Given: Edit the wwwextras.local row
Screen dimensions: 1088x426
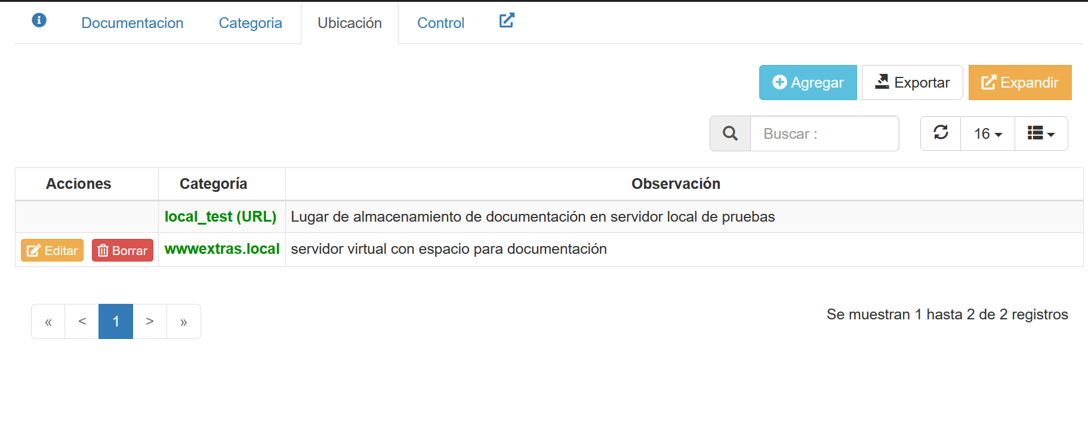Looking at the screenshot, I should [53, 250].
